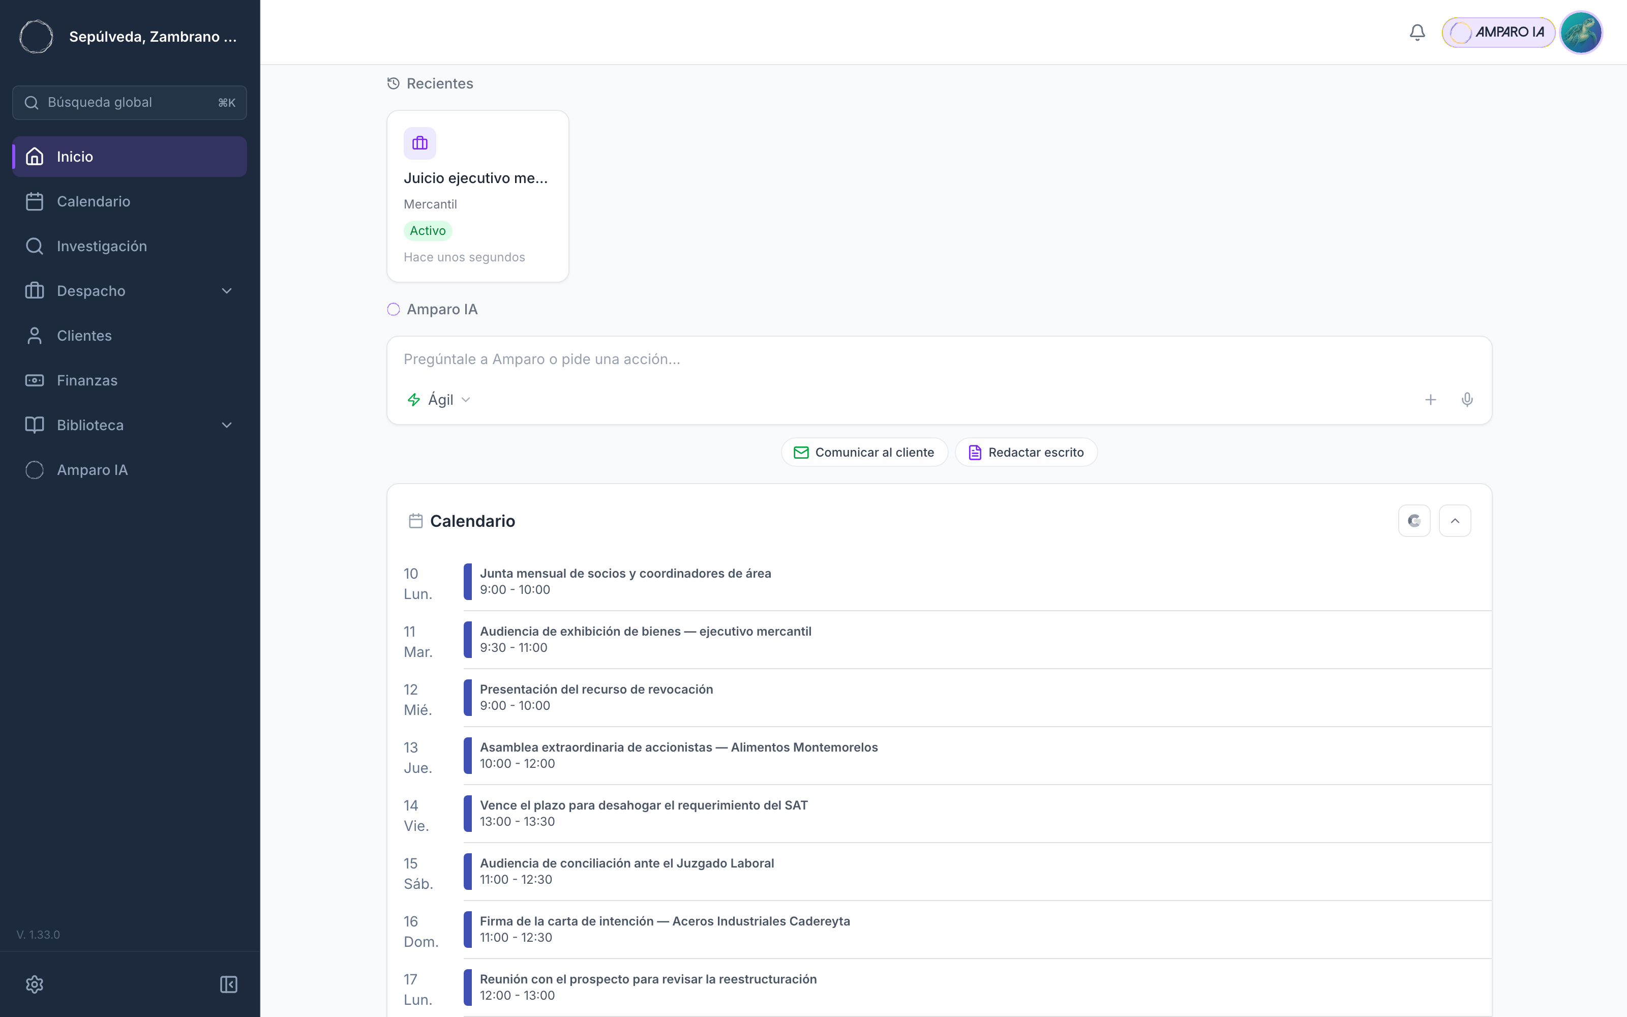This screenshot has width=1627, height=1017.
Task: Open Firma de la carta de intención
Action: tap(977, 929)
